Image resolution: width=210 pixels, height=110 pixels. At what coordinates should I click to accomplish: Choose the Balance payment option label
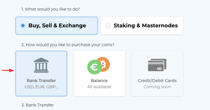99,81
